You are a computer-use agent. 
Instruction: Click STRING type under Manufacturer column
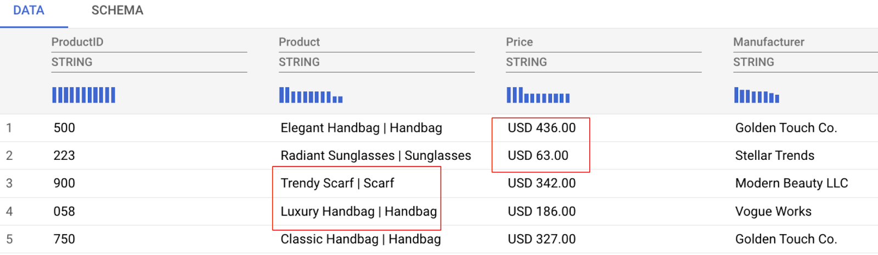[753, 62]
